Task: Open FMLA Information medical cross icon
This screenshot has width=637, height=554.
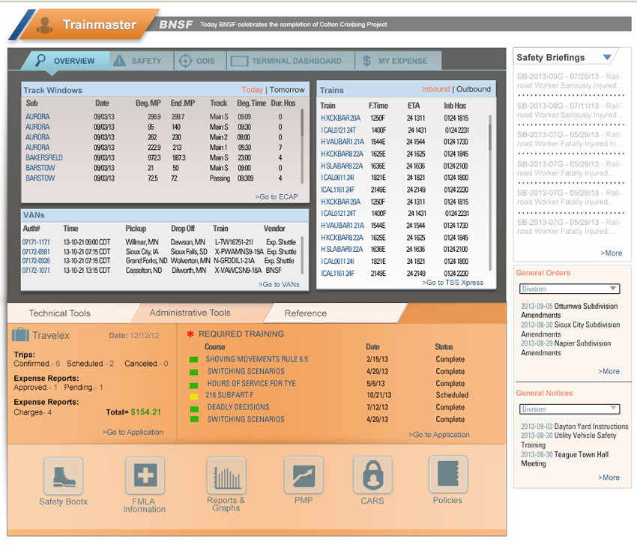Action: [x=144, y=475]
